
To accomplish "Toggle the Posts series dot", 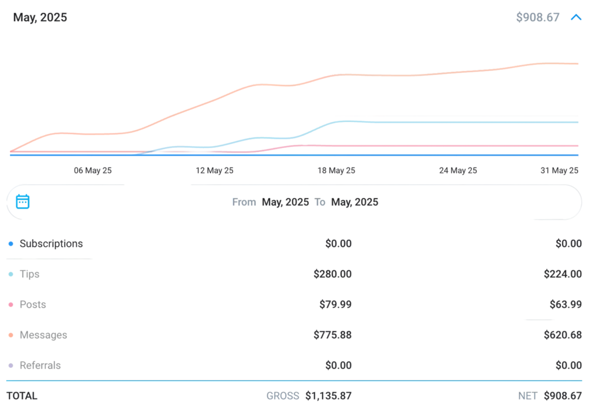I will 11,305.
